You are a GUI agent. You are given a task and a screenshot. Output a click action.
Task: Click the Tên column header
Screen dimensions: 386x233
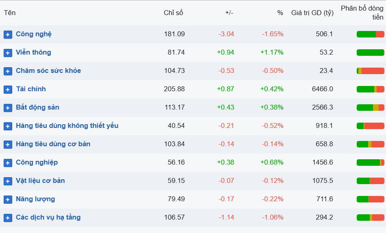(x=10, y=13)
